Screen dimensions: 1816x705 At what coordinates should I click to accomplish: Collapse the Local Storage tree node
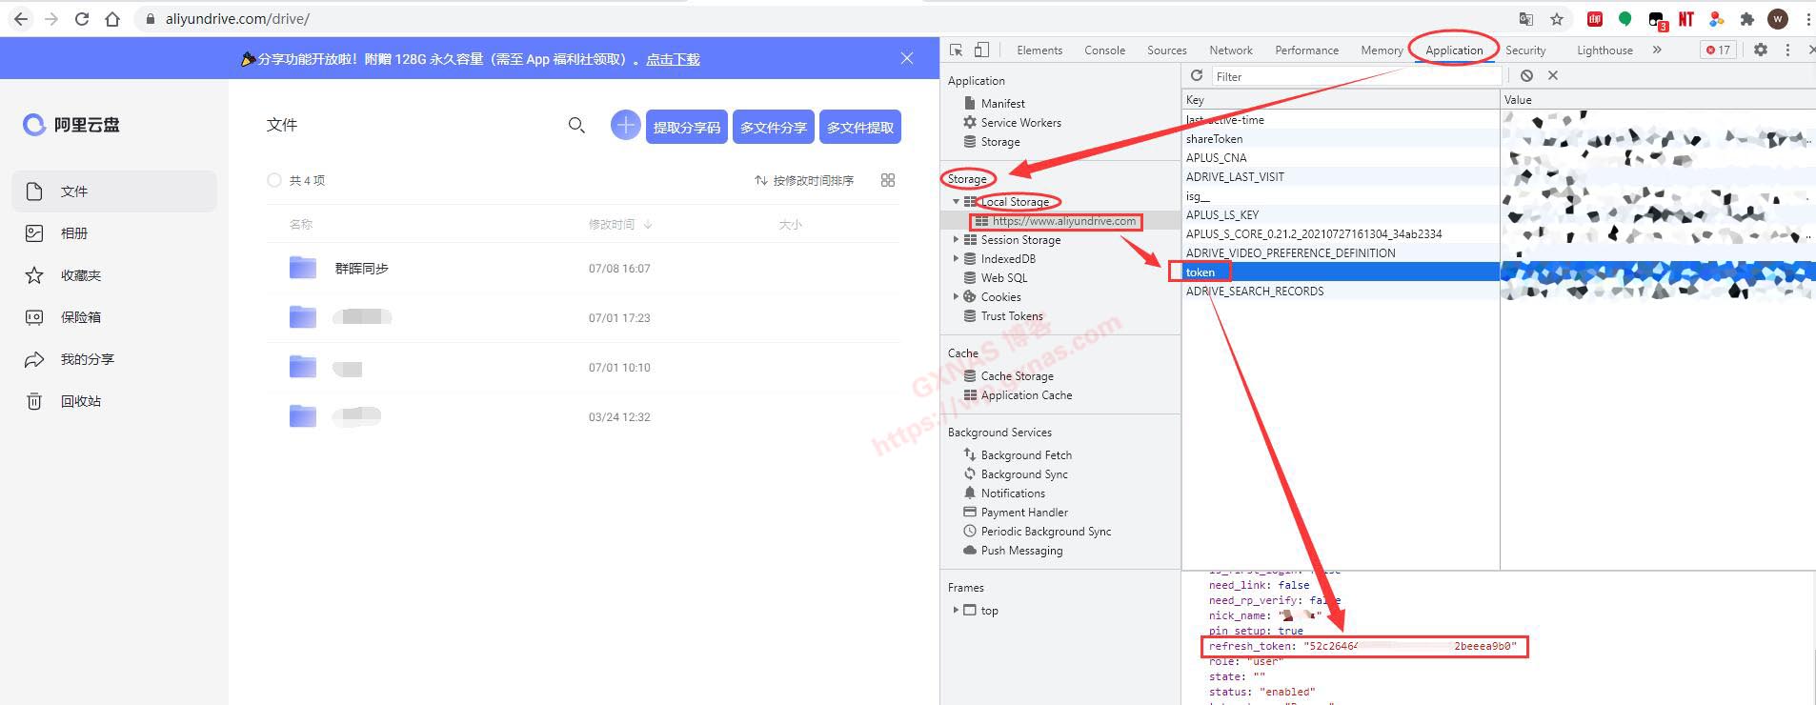coord(956,202)
